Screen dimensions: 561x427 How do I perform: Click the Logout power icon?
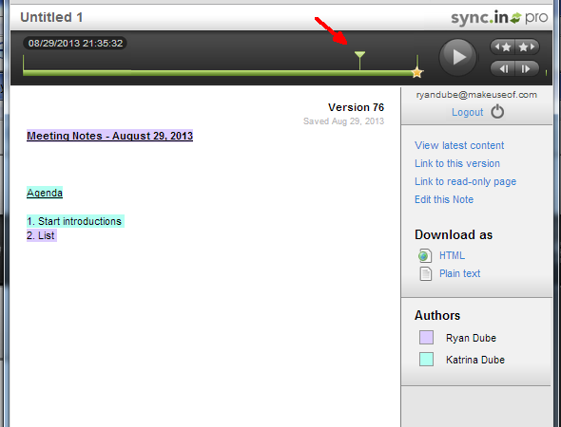[x=497, y=112]
